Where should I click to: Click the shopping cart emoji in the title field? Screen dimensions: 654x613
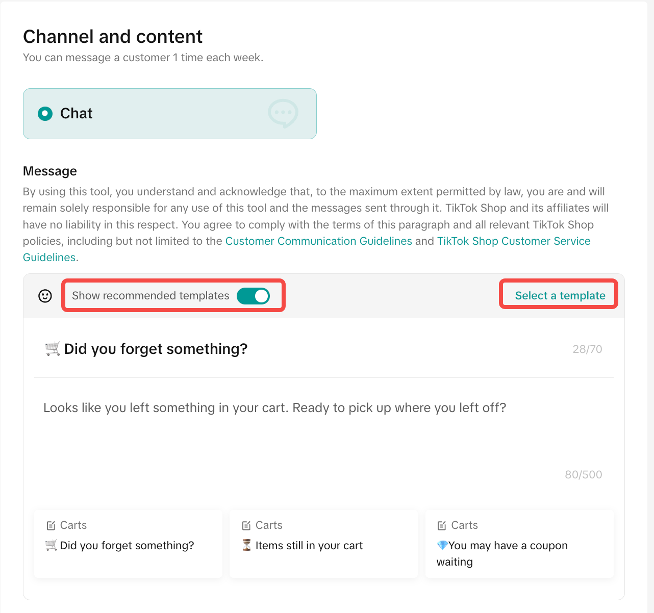[52, 349]
